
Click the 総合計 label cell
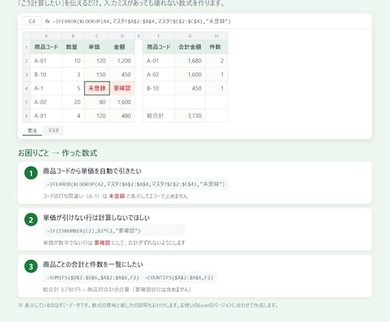point(159,116)
